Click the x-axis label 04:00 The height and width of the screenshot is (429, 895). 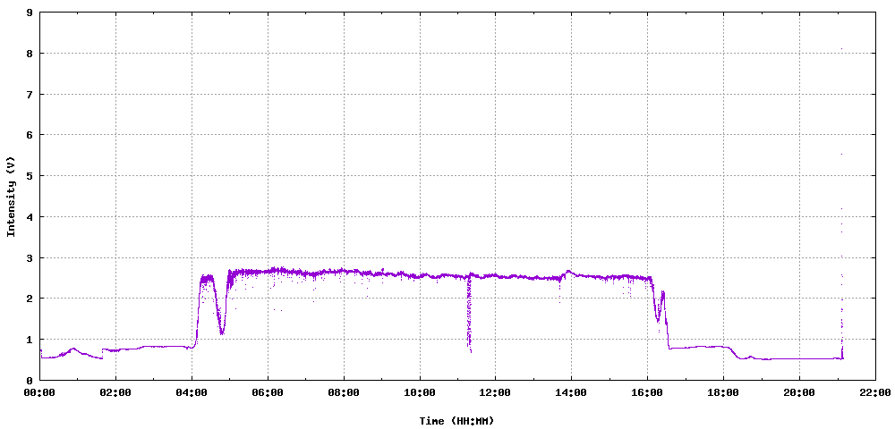(x=192, y=393)
